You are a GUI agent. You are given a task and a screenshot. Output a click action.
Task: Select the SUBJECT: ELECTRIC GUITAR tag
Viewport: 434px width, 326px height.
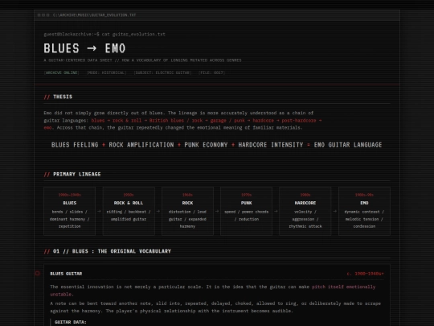pos(162,72)
